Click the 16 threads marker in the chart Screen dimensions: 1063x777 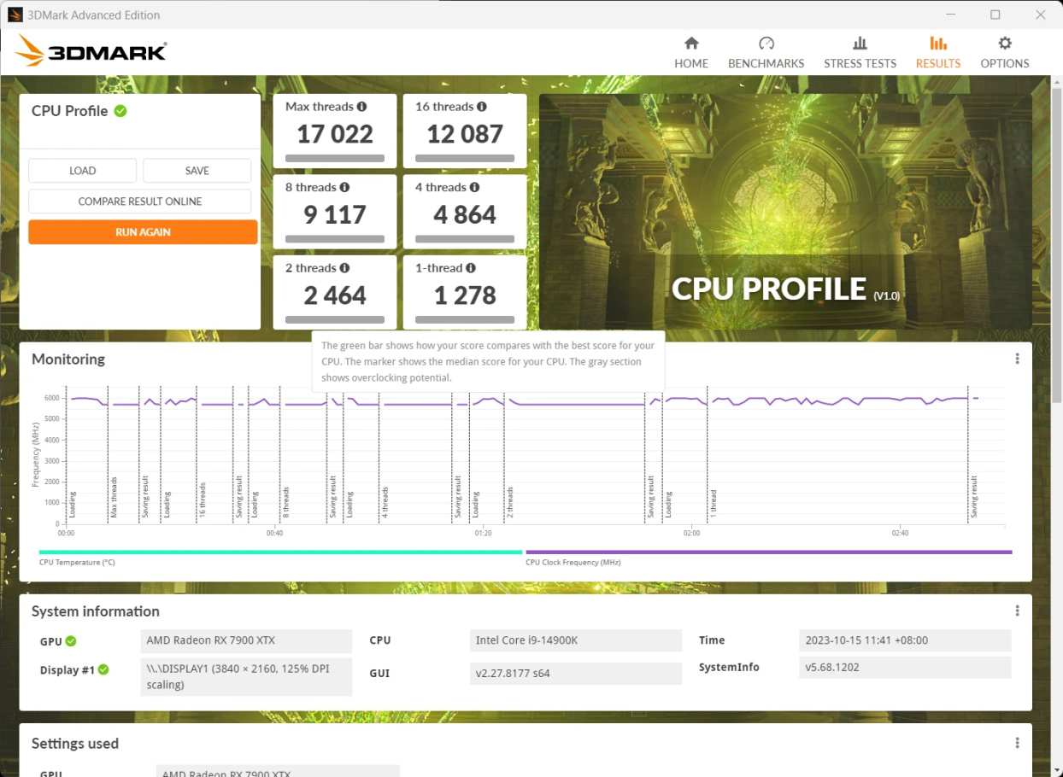pyautogui.click(x=203, y=501)
